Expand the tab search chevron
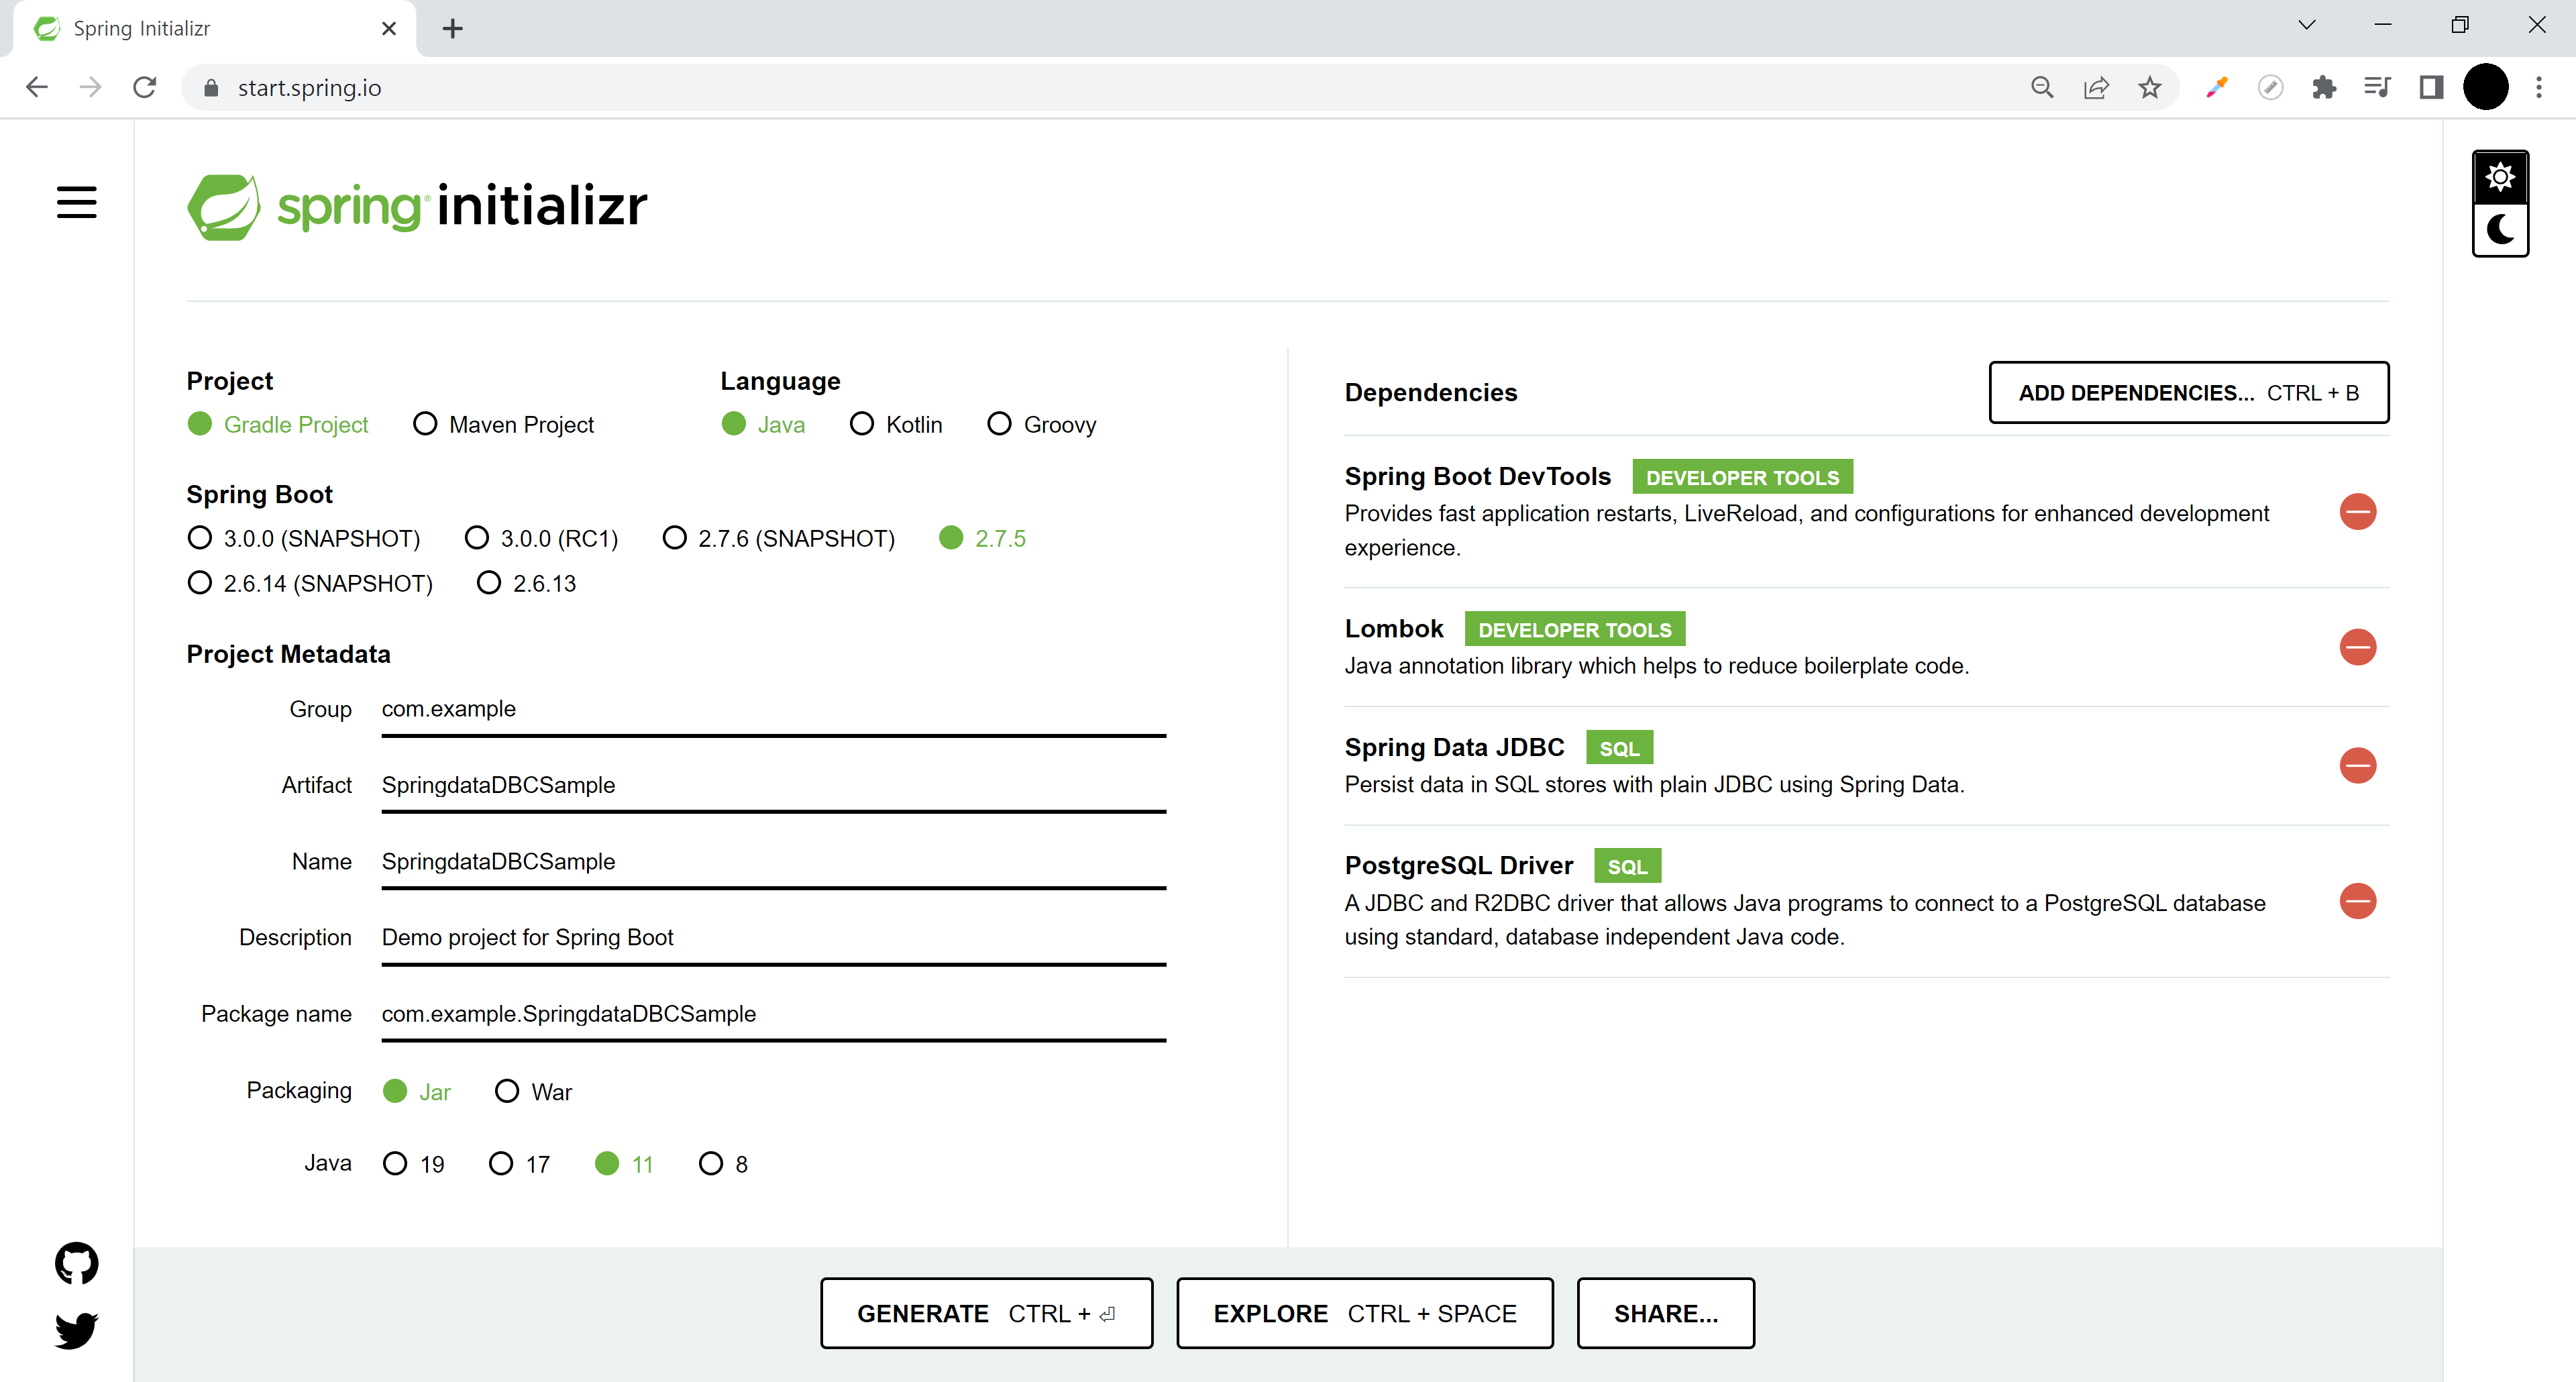 click(x=2306, y=26)
